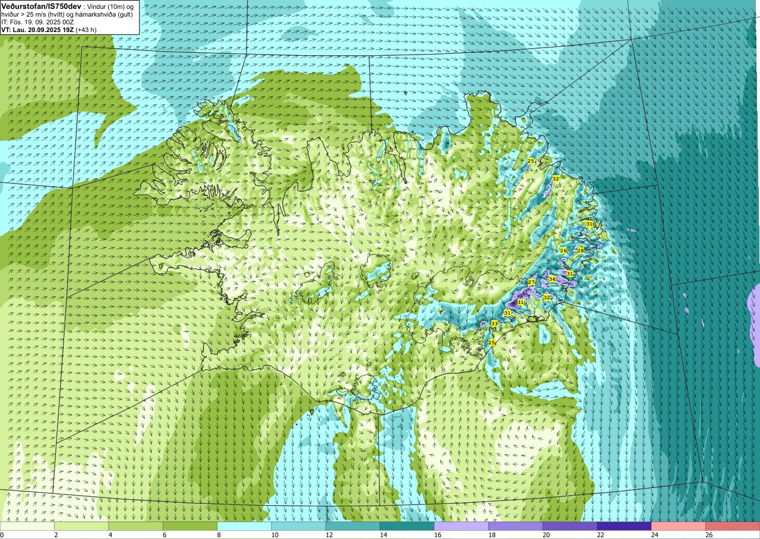Screen dimensions: 760x539
Task: Click the 20–22 m/s purple legend swatch
Action: (570, 526)
